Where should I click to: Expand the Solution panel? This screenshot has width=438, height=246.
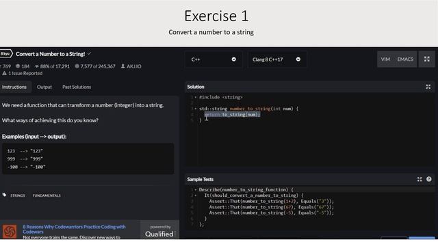[x=428, y=87]
